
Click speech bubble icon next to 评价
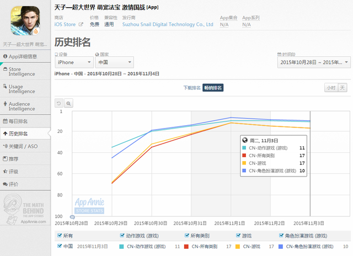click(5, 184)
